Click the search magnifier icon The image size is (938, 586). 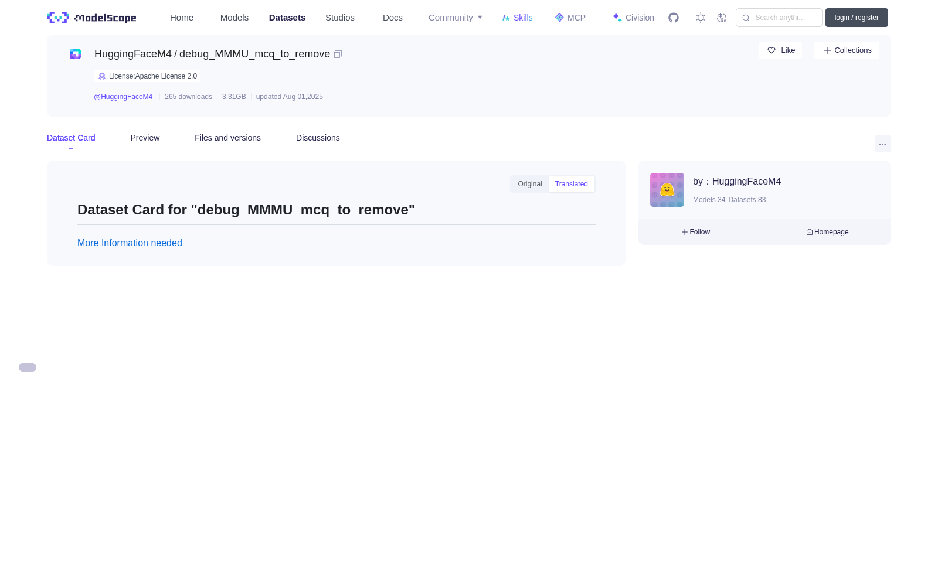coord(746,18)
